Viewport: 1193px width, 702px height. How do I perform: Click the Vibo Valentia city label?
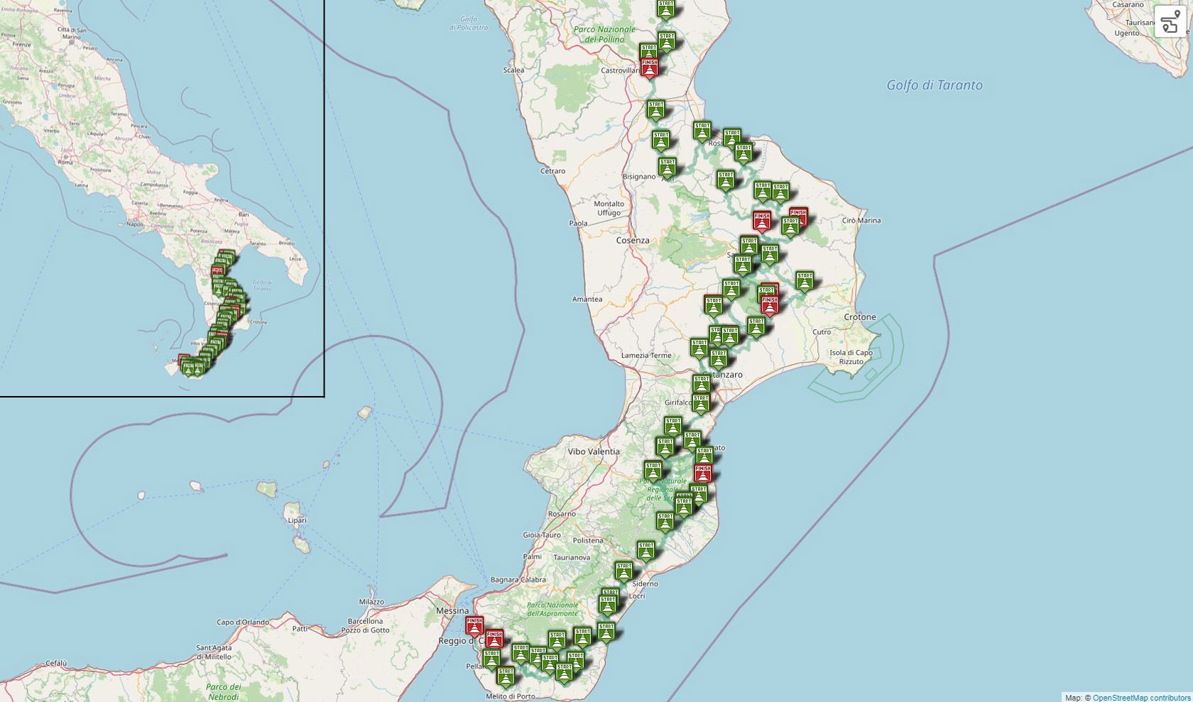pos(594,451)
